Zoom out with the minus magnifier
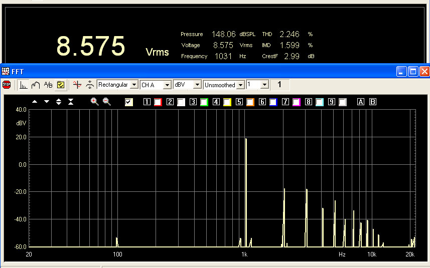430x268 pixels. tap(107, 102)
